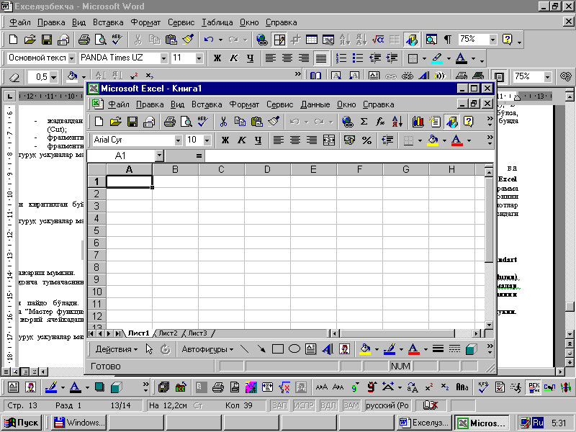The width and height of the screenshot is (576, 432).
Task: Click Excel's Merge and Center icon
Action: click(329, 140)
